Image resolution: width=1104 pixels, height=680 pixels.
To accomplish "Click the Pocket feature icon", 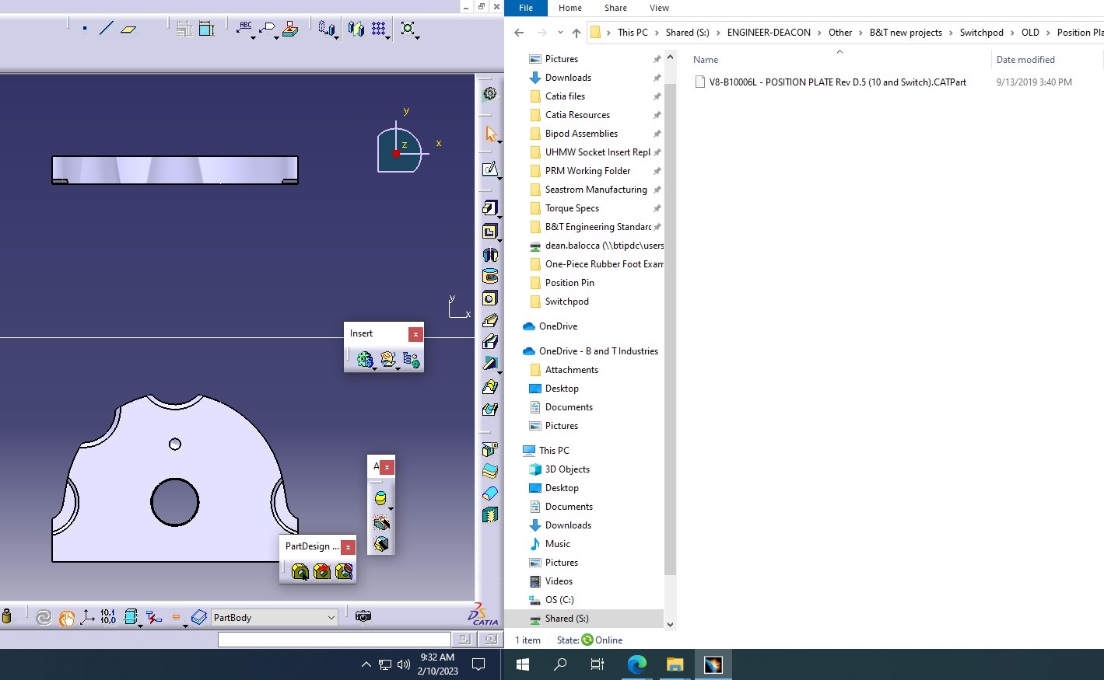I will click(489, 232).
